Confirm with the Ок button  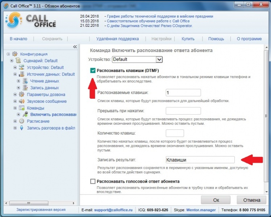(216, 200)
